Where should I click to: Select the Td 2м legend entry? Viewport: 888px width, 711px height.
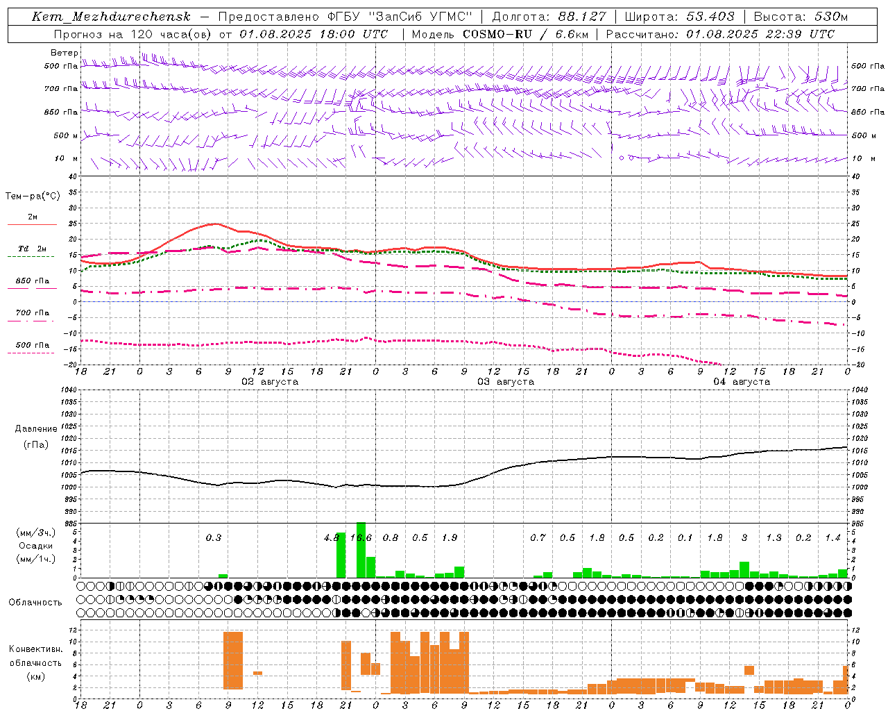33,249
